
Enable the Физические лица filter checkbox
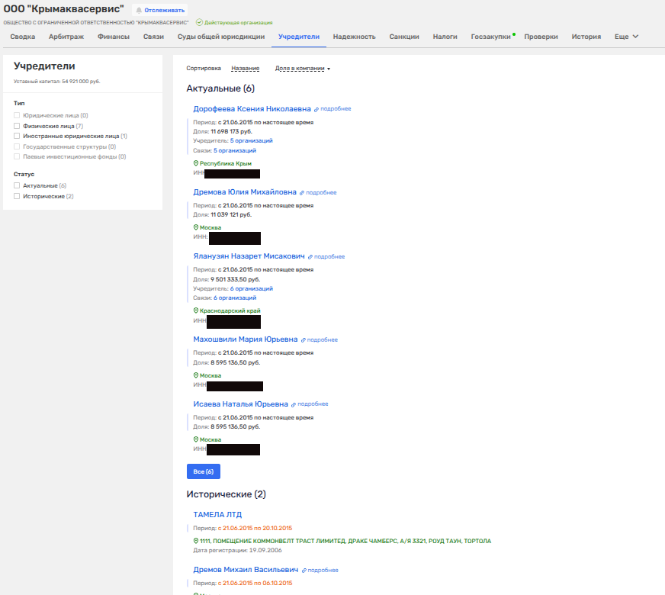pyautogui.click(x=17, y=126)
